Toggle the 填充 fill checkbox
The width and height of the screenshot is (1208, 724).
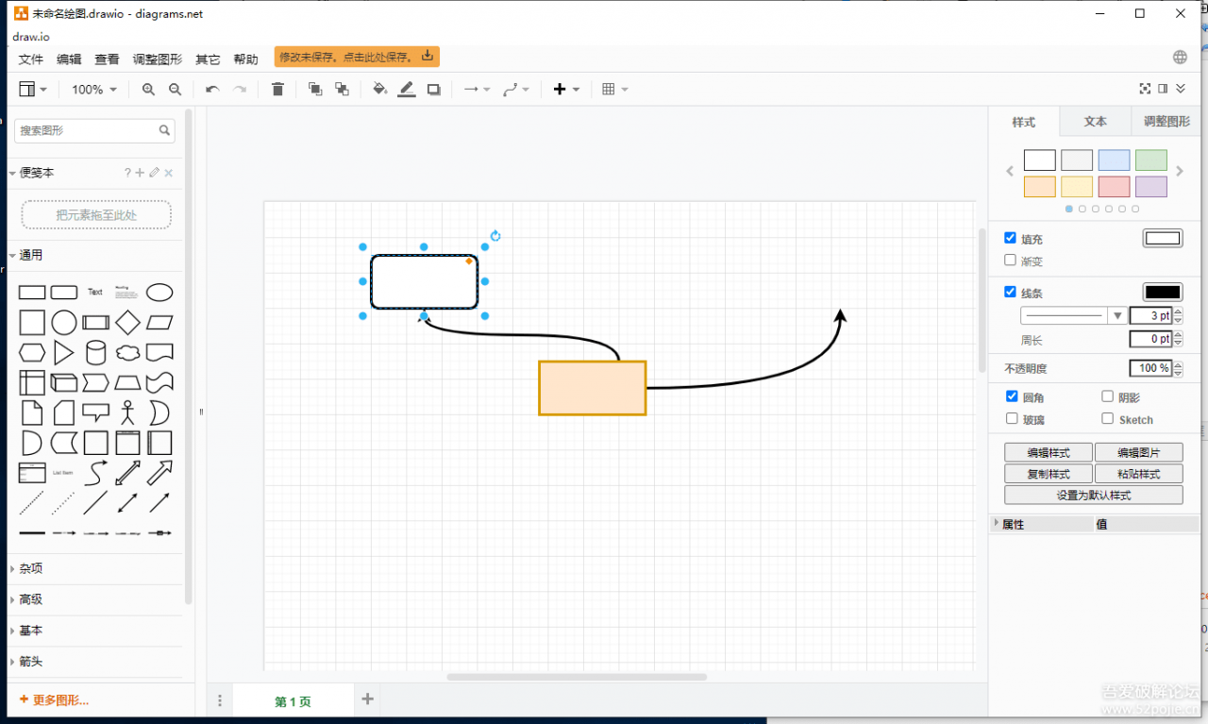[x=1011, y=239]
